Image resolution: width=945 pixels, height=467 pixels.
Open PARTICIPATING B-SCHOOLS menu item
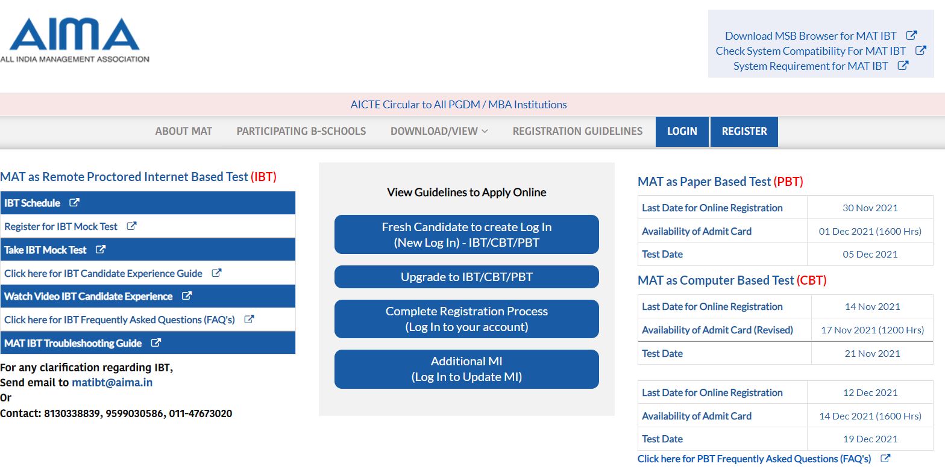click(x=301, y=131)
